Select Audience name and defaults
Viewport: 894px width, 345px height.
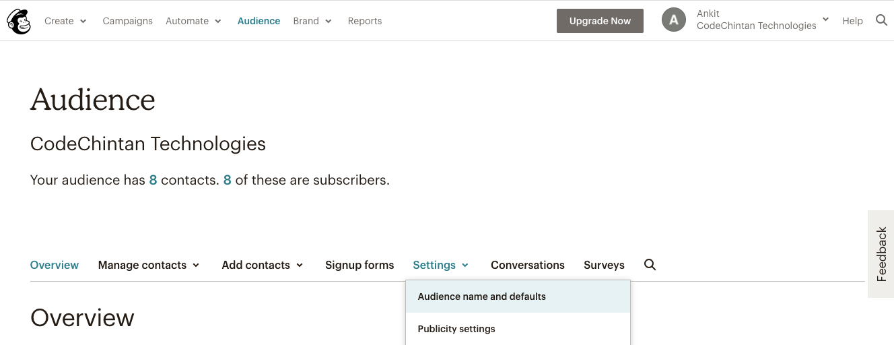[x=518, y=296]
